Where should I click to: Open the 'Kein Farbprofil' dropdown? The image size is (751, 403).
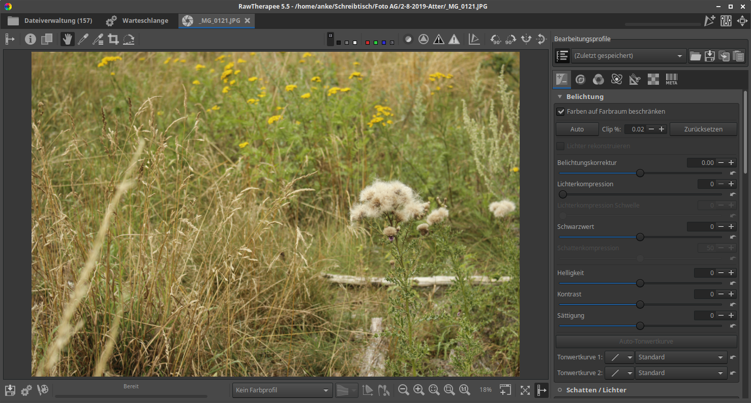pyautogui.click(x=282, y=390)
